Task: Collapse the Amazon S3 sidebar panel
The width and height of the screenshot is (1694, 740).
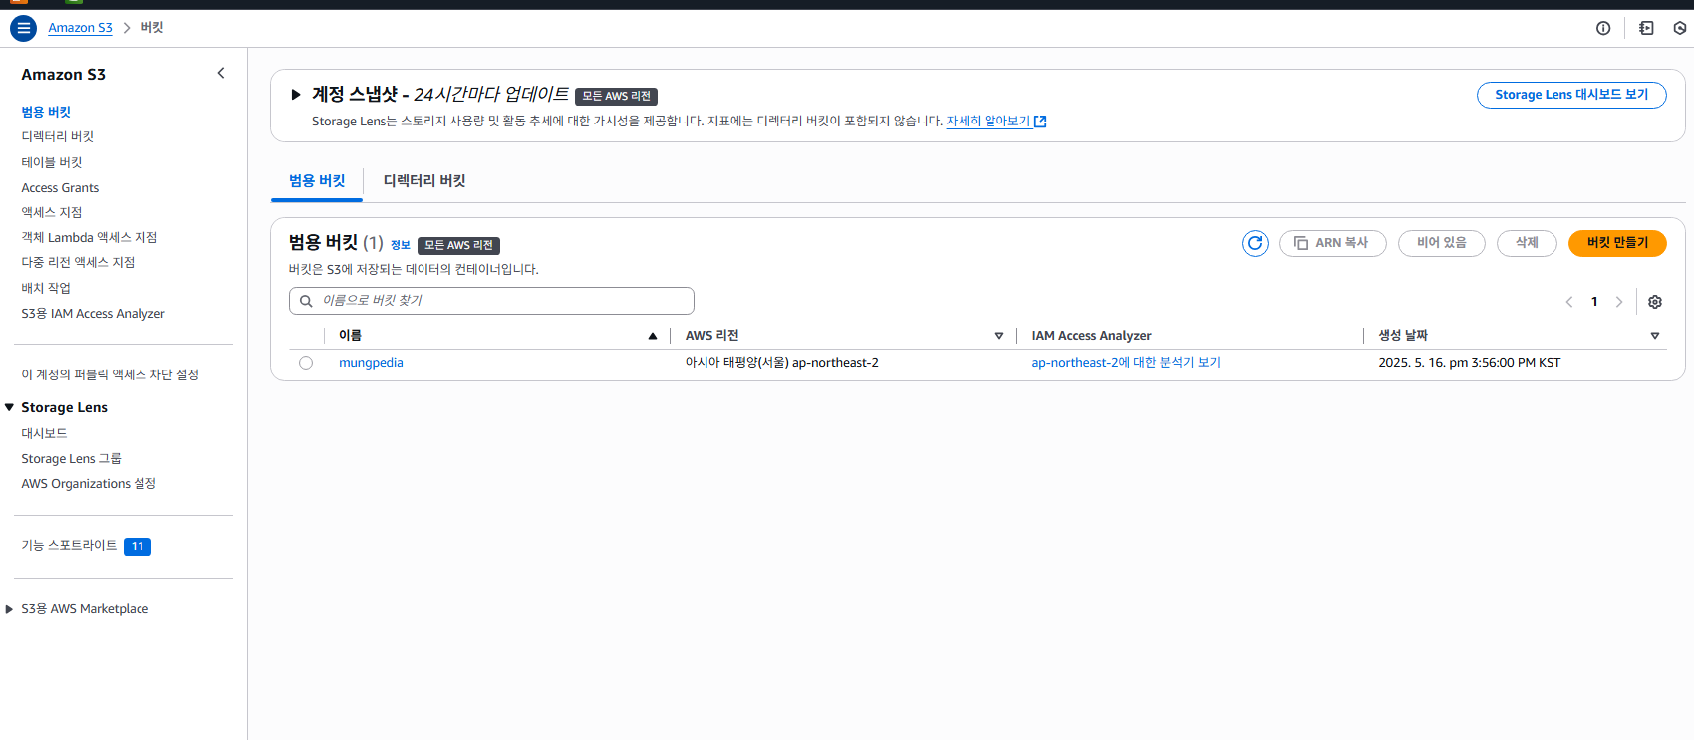Action: tap(221, 73)
